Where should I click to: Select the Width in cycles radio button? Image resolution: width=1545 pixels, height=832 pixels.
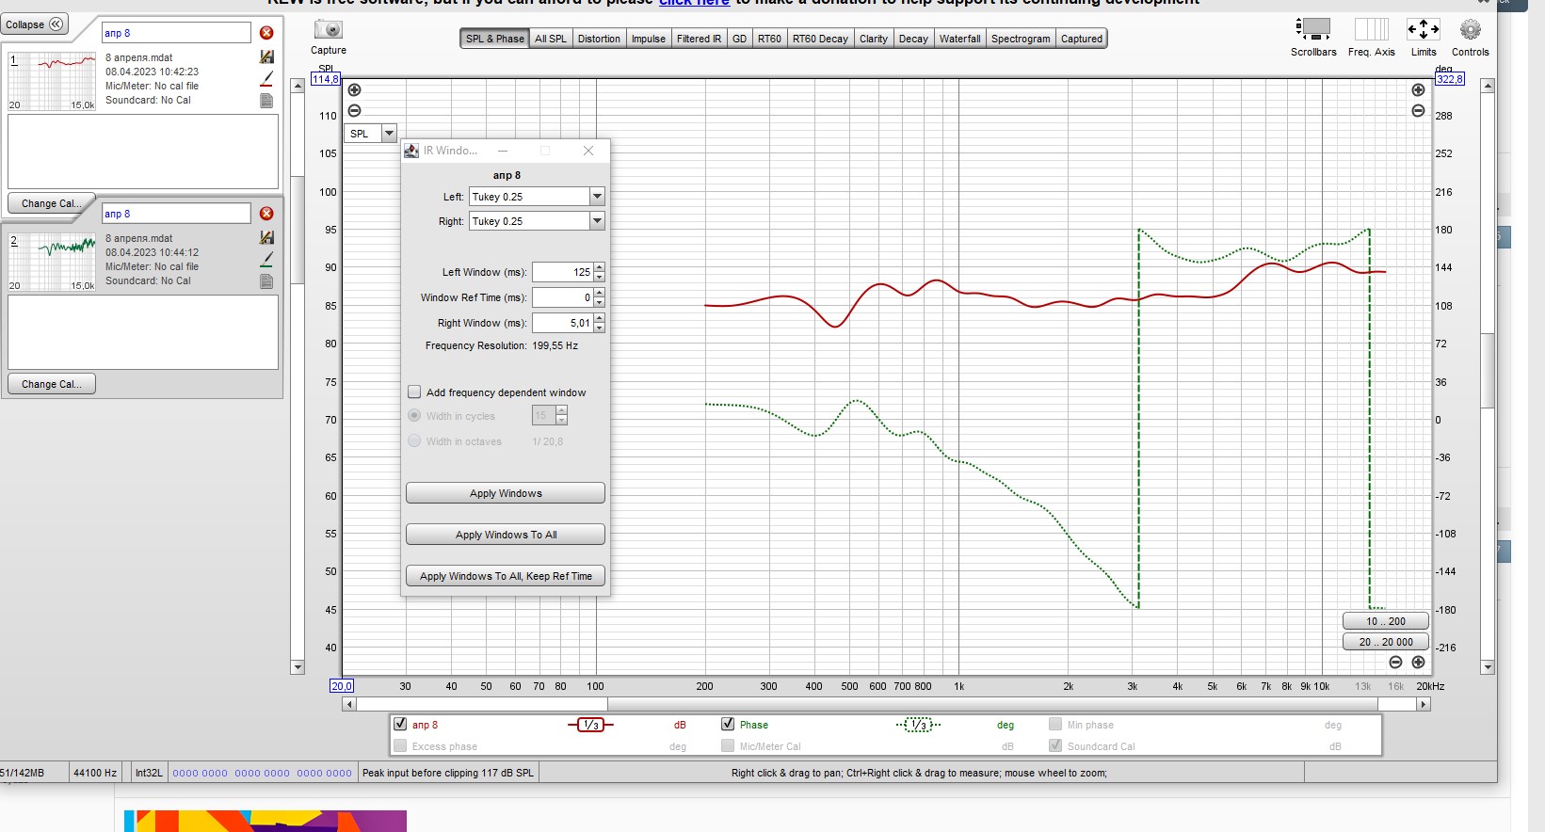414,415
